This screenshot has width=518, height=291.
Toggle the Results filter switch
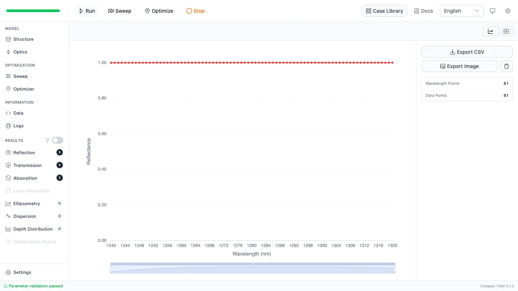(58, 140)
